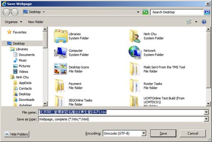Open the view options dropdown arrow
Image resolution: width=212 pixels, height=142 pixels.
click(196, 22)
